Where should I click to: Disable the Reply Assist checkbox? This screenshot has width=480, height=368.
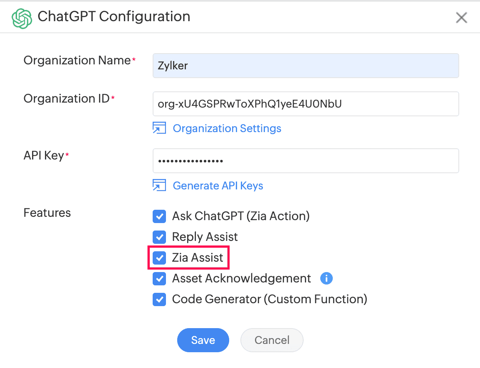point(159,237)
